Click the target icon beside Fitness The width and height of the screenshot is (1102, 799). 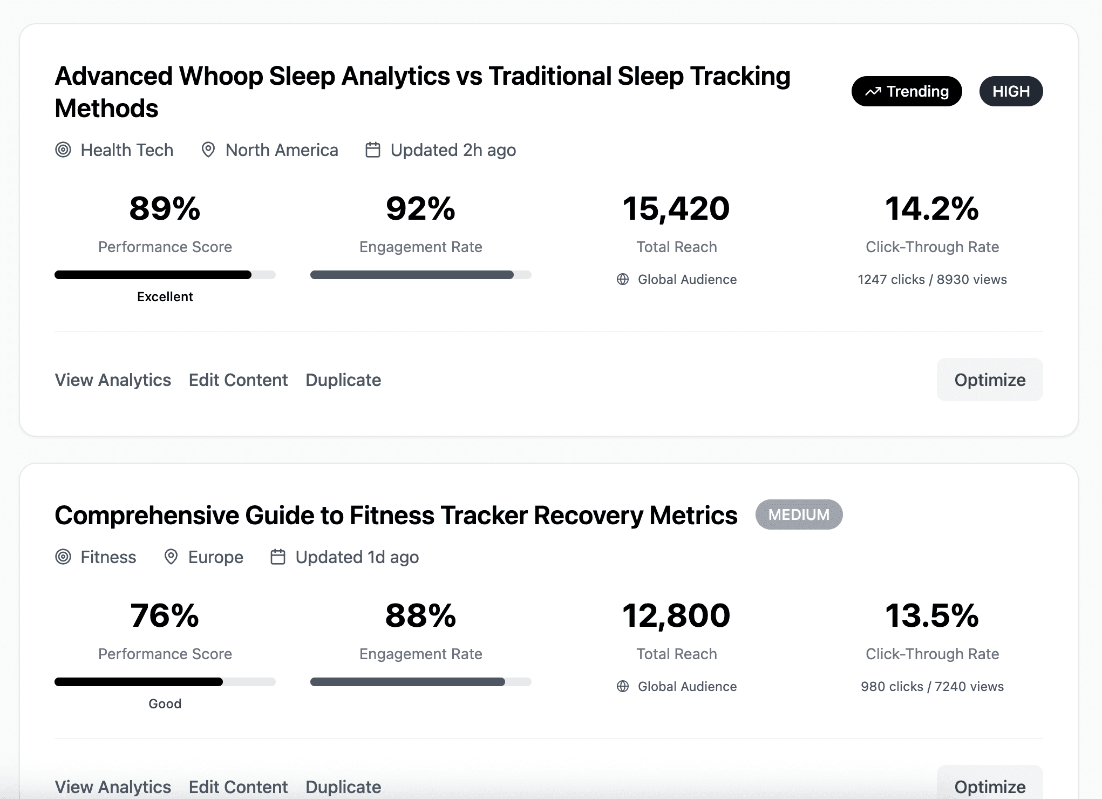click(63, 557)
